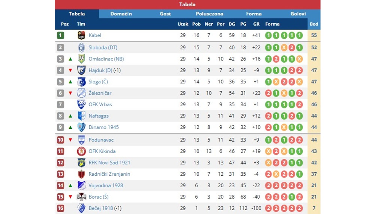Click the Sloboda (DT) club crest
The width and height of the screenshot is (375, 214).
[x=81, y=47]
